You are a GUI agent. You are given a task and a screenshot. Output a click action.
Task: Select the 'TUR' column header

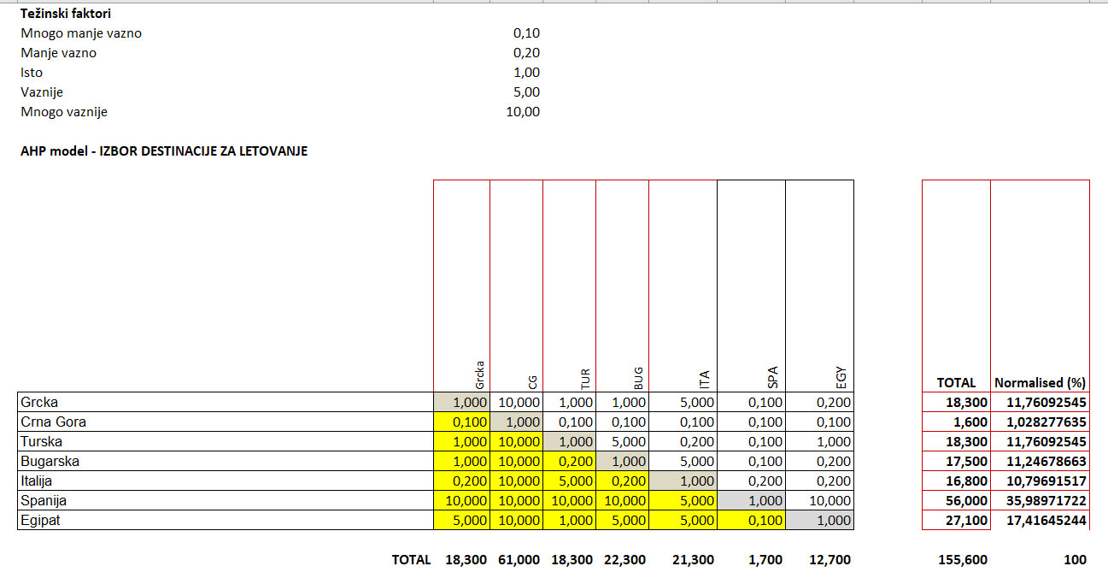(585, 378)
